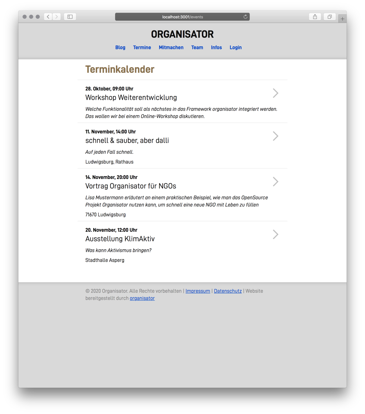Go to the Blog menu item

[120, 47]
